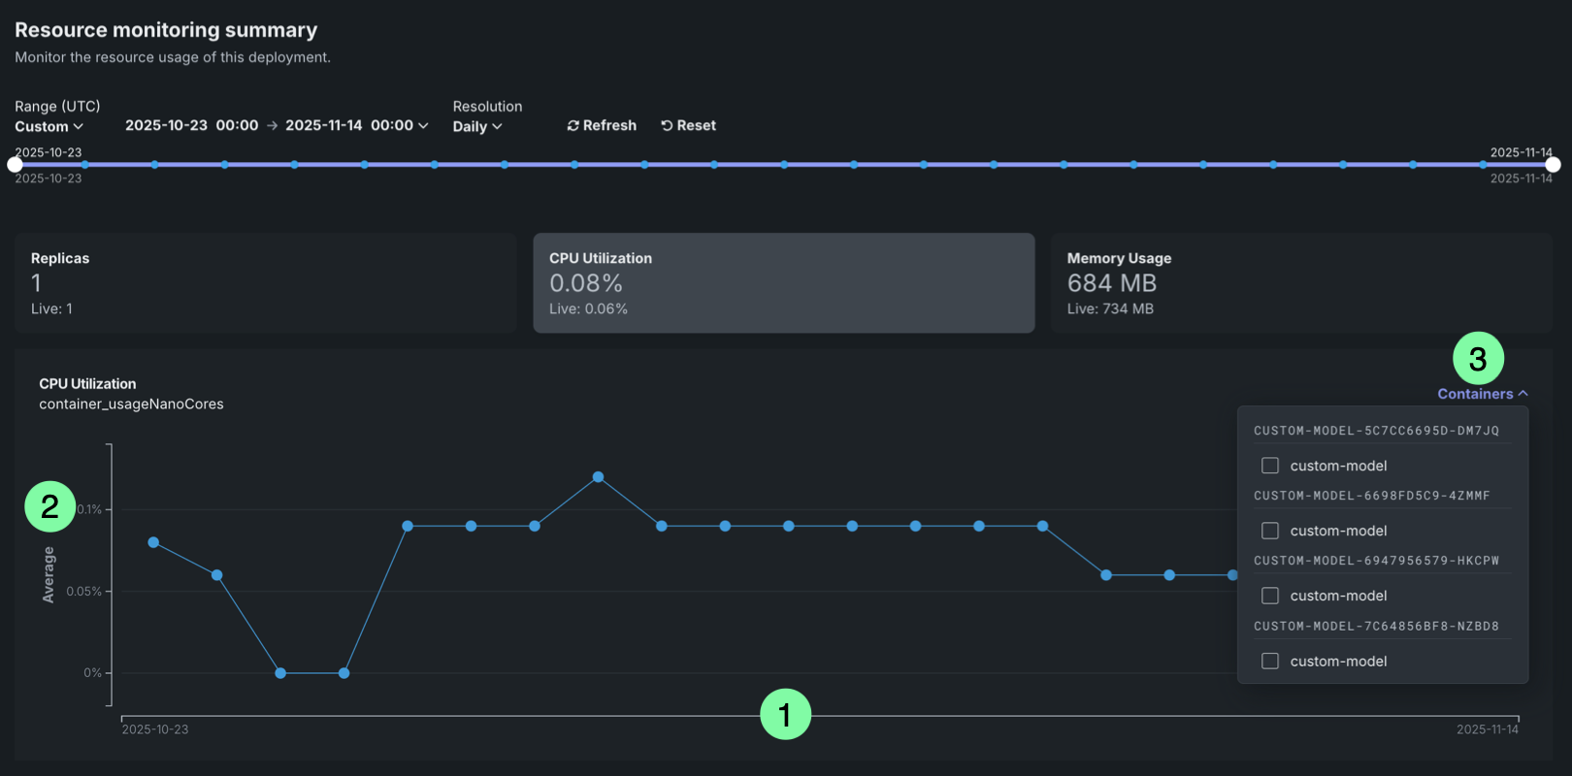Collapse the Containers dropdown
Image resolution: width=1572 pixels, height=776 pixels.
coord(1482,394)
